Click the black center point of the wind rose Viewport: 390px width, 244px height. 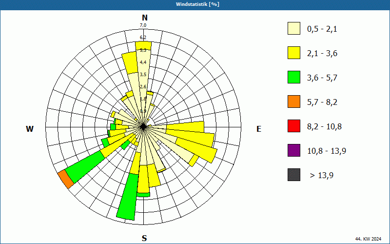point(143,127)
